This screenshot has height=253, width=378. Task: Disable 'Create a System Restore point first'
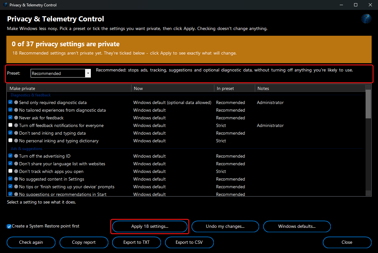9,227
